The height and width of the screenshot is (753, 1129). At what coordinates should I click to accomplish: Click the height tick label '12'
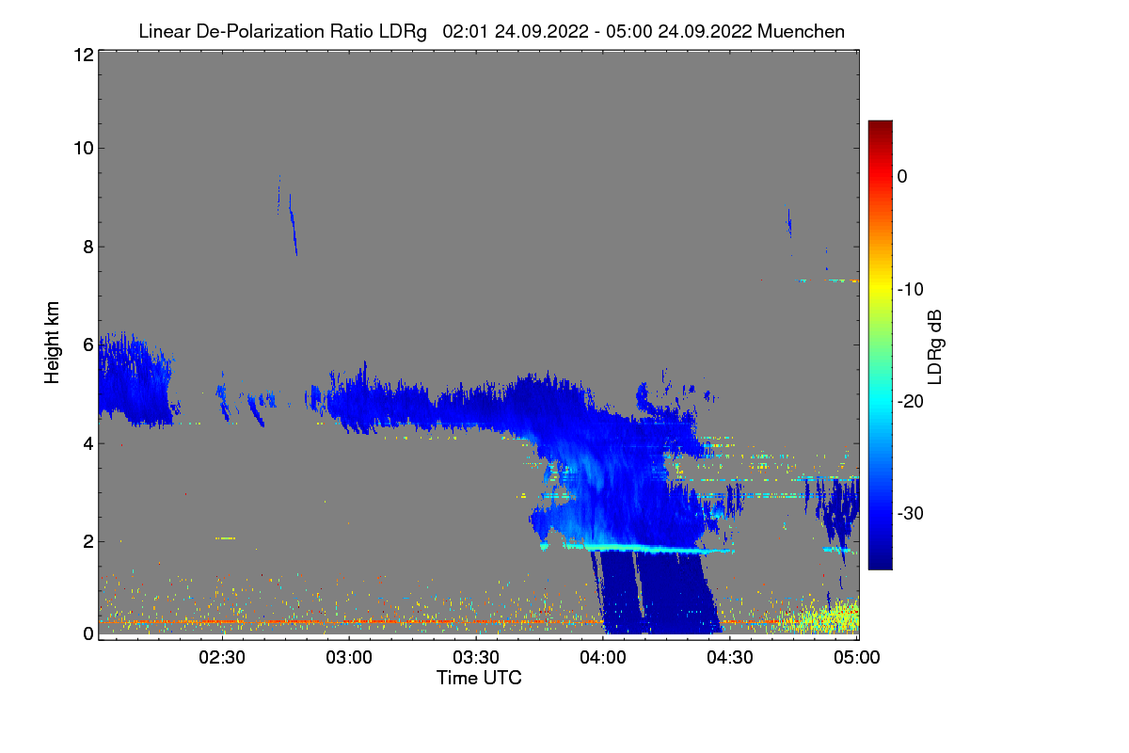[x=82, y=55]
